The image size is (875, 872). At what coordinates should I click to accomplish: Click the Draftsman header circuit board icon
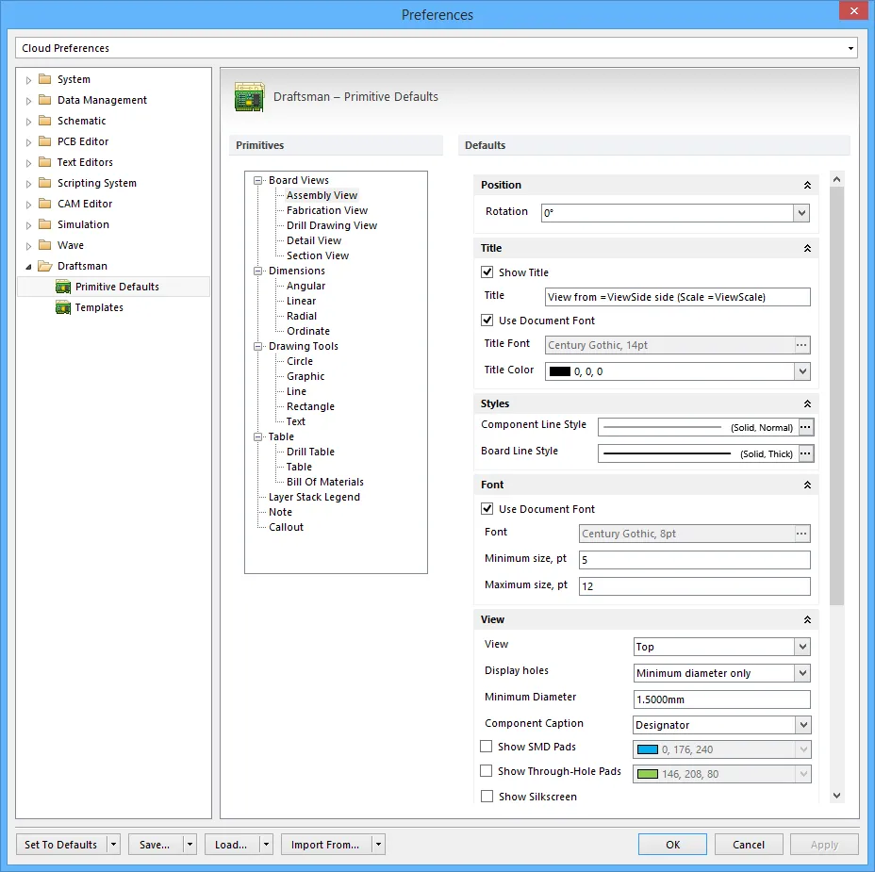click(x=250, y=97)
